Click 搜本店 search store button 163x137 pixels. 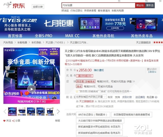[150, 5]
